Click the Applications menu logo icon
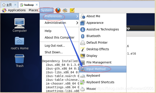Image resolution: width=156 pixels, height=93 pixels. click(x=4, y=10)
